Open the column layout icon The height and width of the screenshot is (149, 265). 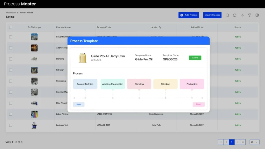click(257, 15)
